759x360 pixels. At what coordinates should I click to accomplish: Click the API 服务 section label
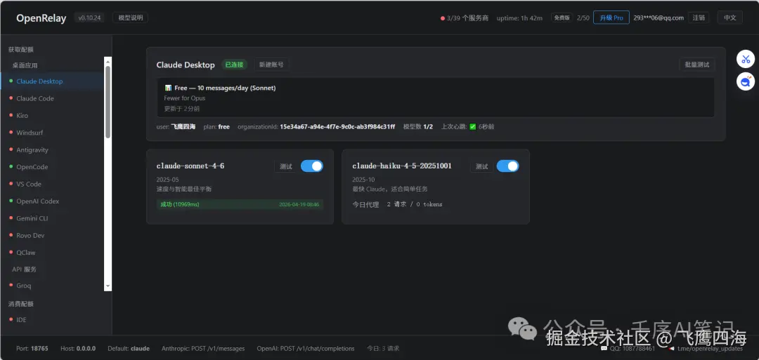click(24, 269)
